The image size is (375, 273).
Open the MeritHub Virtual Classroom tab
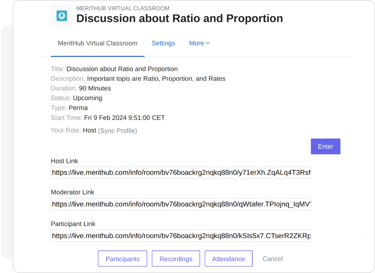(x=98, y=43)
